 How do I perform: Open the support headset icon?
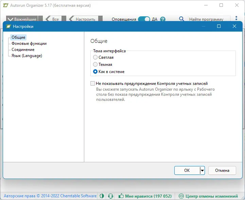click(111, 196)
